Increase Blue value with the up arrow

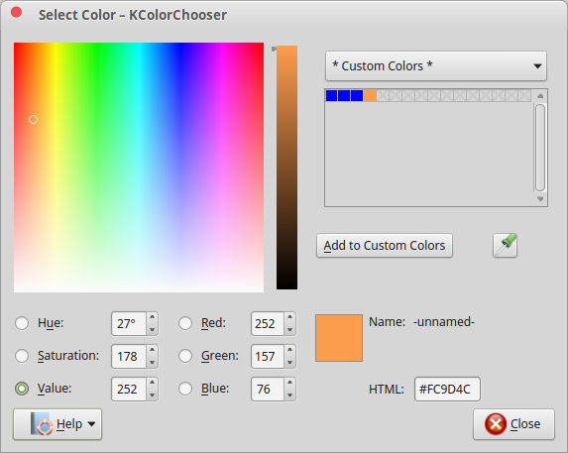[289, 383]
